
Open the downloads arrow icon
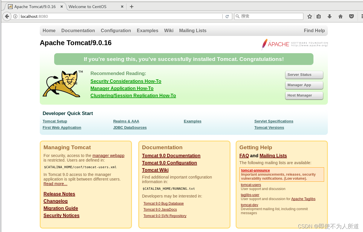pos(330,16)
